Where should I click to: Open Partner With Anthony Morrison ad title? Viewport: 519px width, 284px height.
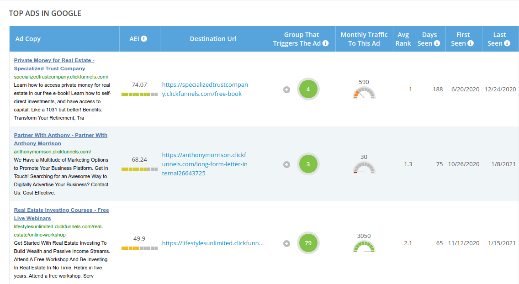click(x=61, y=139)
